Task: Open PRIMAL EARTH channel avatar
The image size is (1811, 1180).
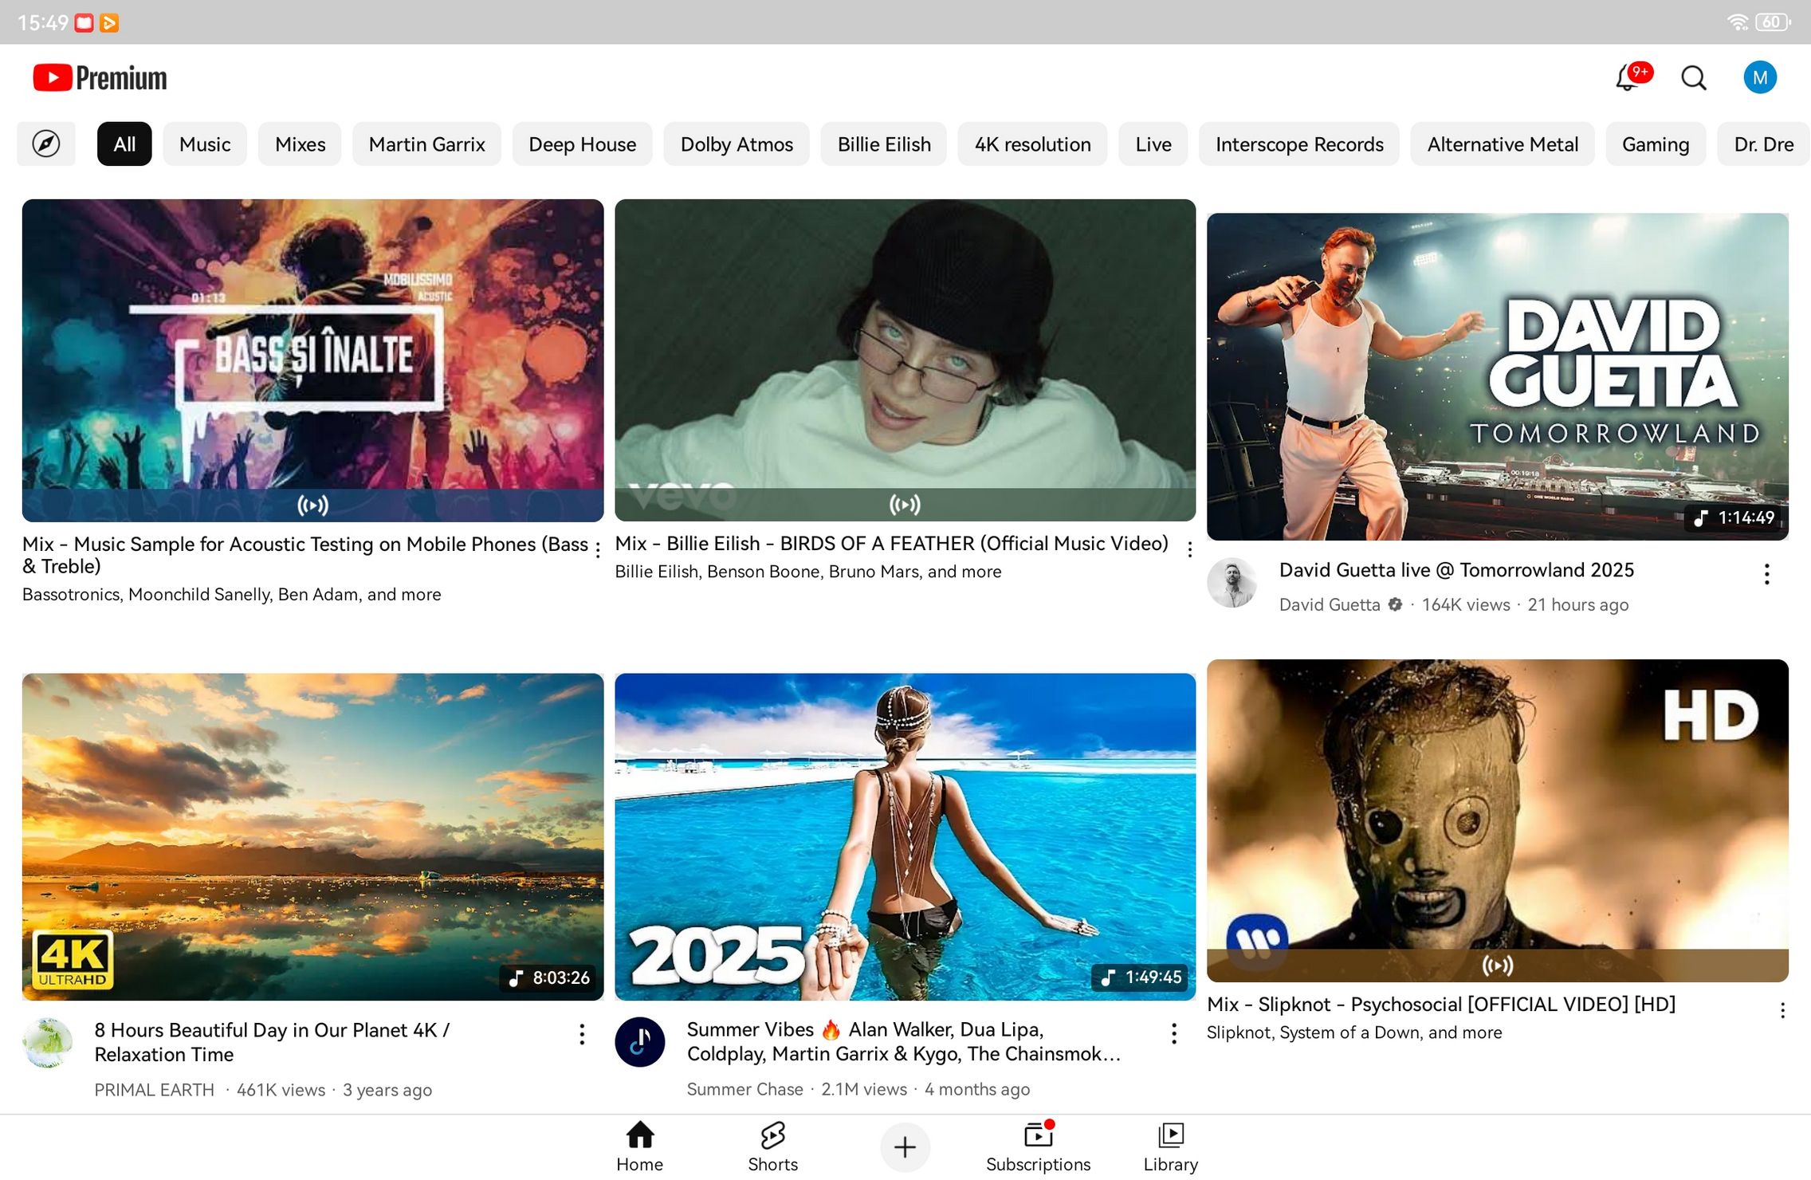Action: tap(48, 1043)
